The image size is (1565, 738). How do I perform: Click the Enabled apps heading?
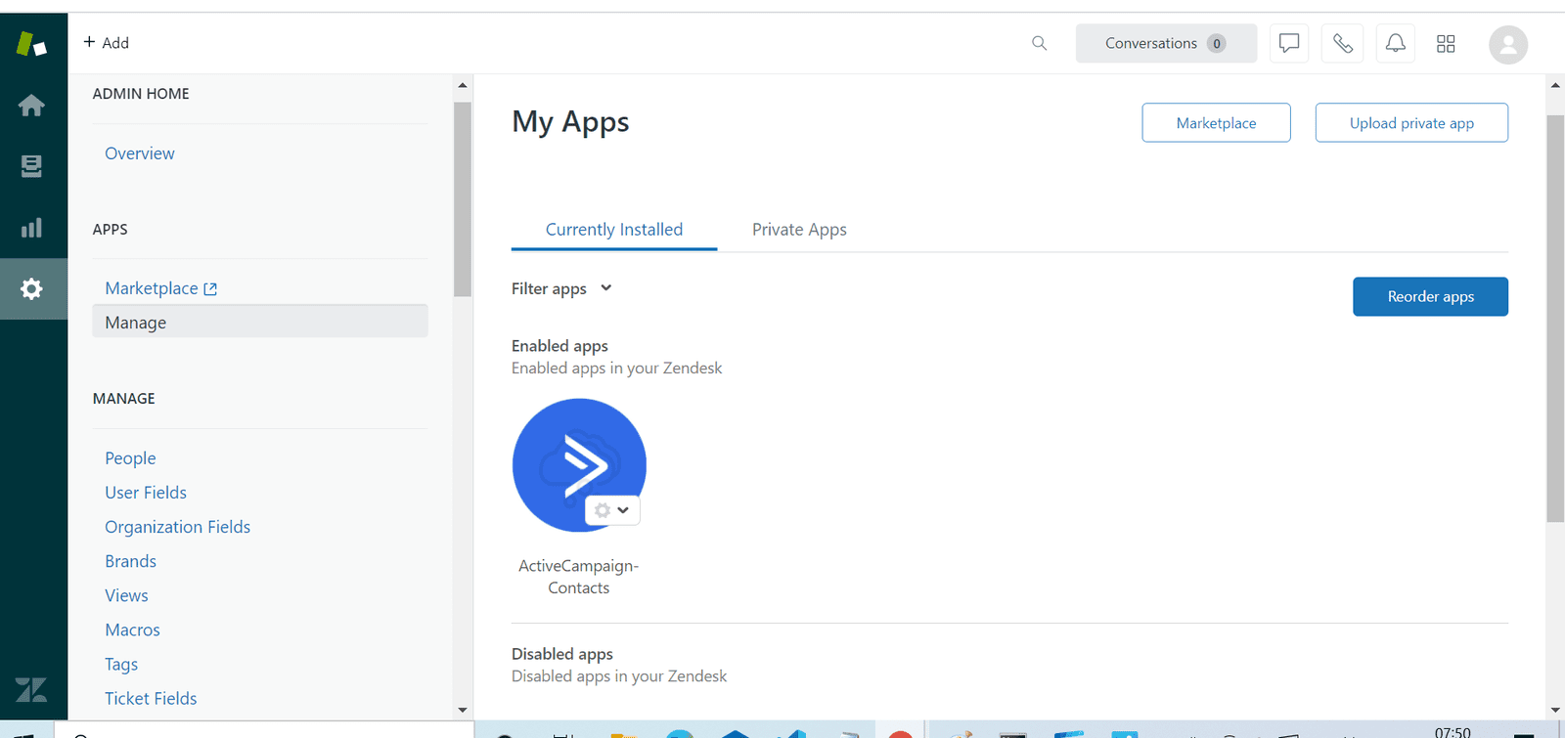point(559,346)
